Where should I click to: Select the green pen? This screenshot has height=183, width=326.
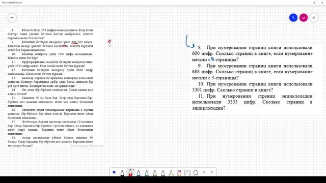[147, 173]
